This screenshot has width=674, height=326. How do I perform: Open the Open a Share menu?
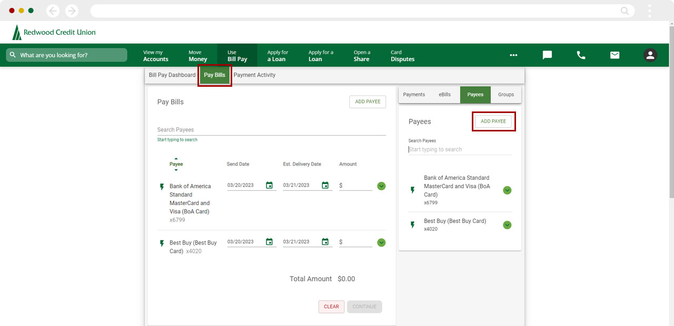pos(362,56)
